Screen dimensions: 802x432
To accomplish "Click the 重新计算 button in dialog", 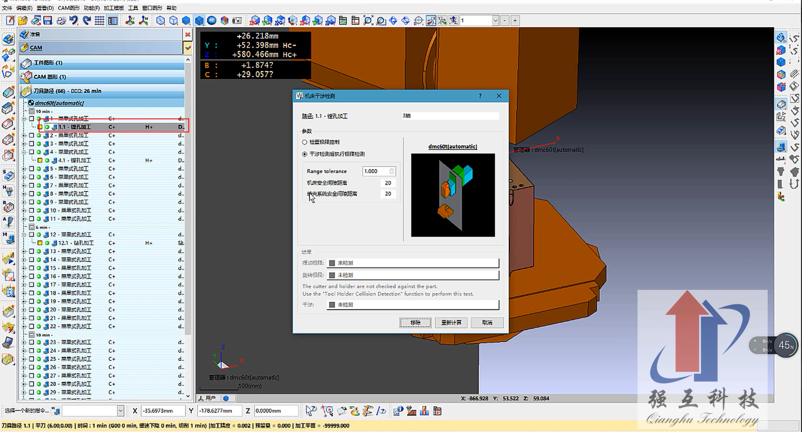I will click(x=451, y=323).
